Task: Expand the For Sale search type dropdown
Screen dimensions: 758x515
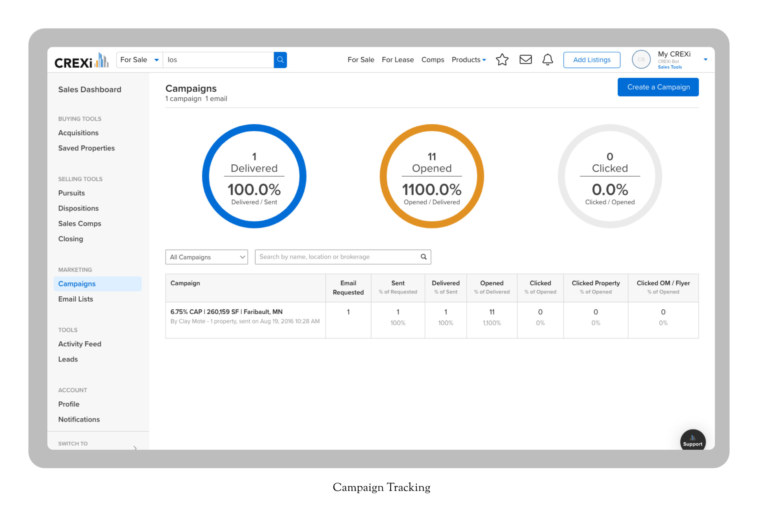Action: click(x=139, y=60)
